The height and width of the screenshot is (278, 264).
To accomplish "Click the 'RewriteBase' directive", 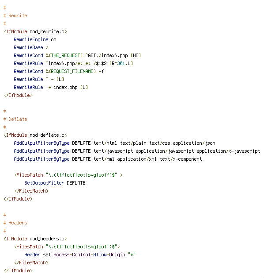I will [28, 47].
